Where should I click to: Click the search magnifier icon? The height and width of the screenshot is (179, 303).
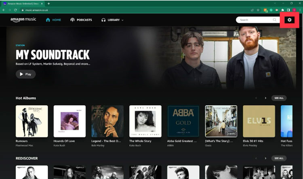274,20
